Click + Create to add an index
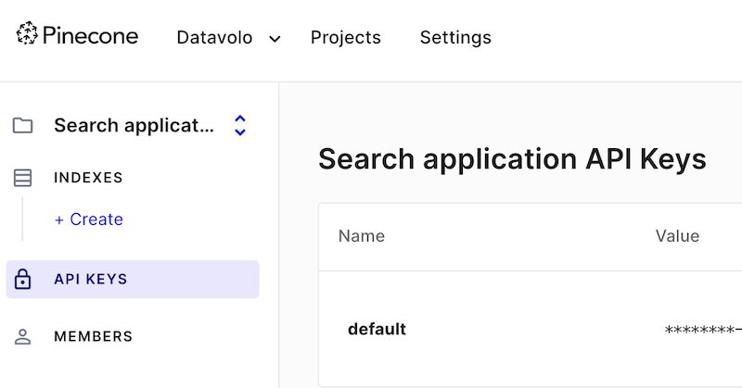Screen dimensions: 742x388 (x=89, y=219)
